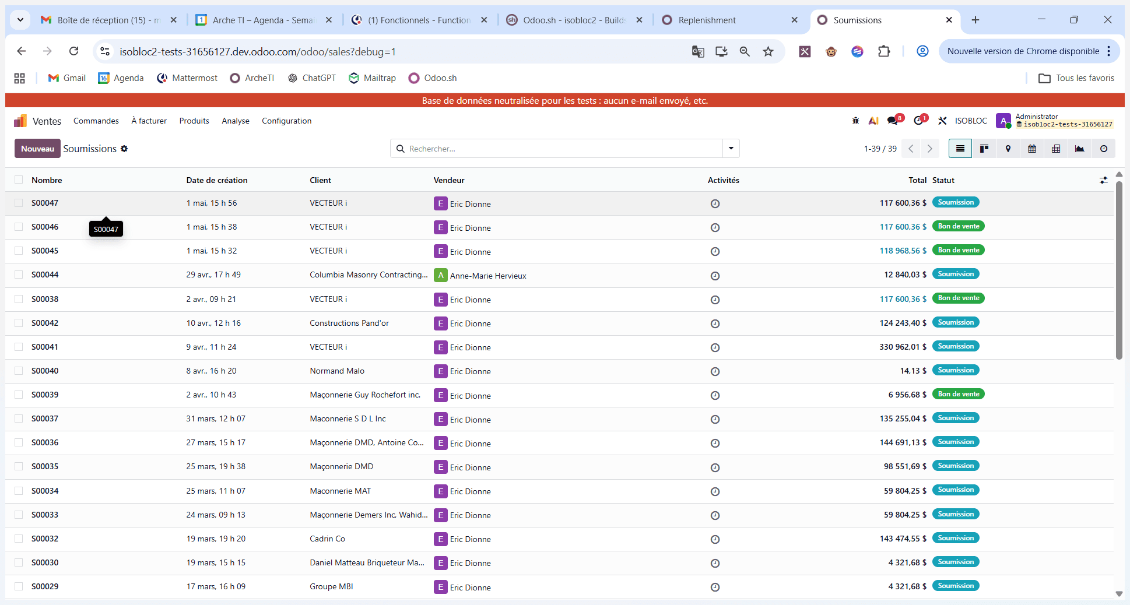Switch to the kanban view
The width and height of the screenshot is (1130, 605).
click(984, 149)
